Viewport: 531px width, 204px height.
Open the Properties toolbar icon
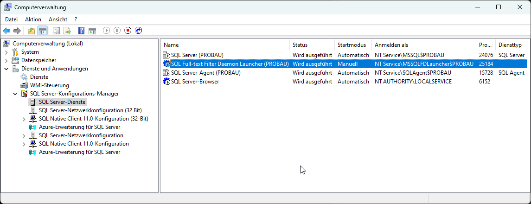[x=57, y=31]
